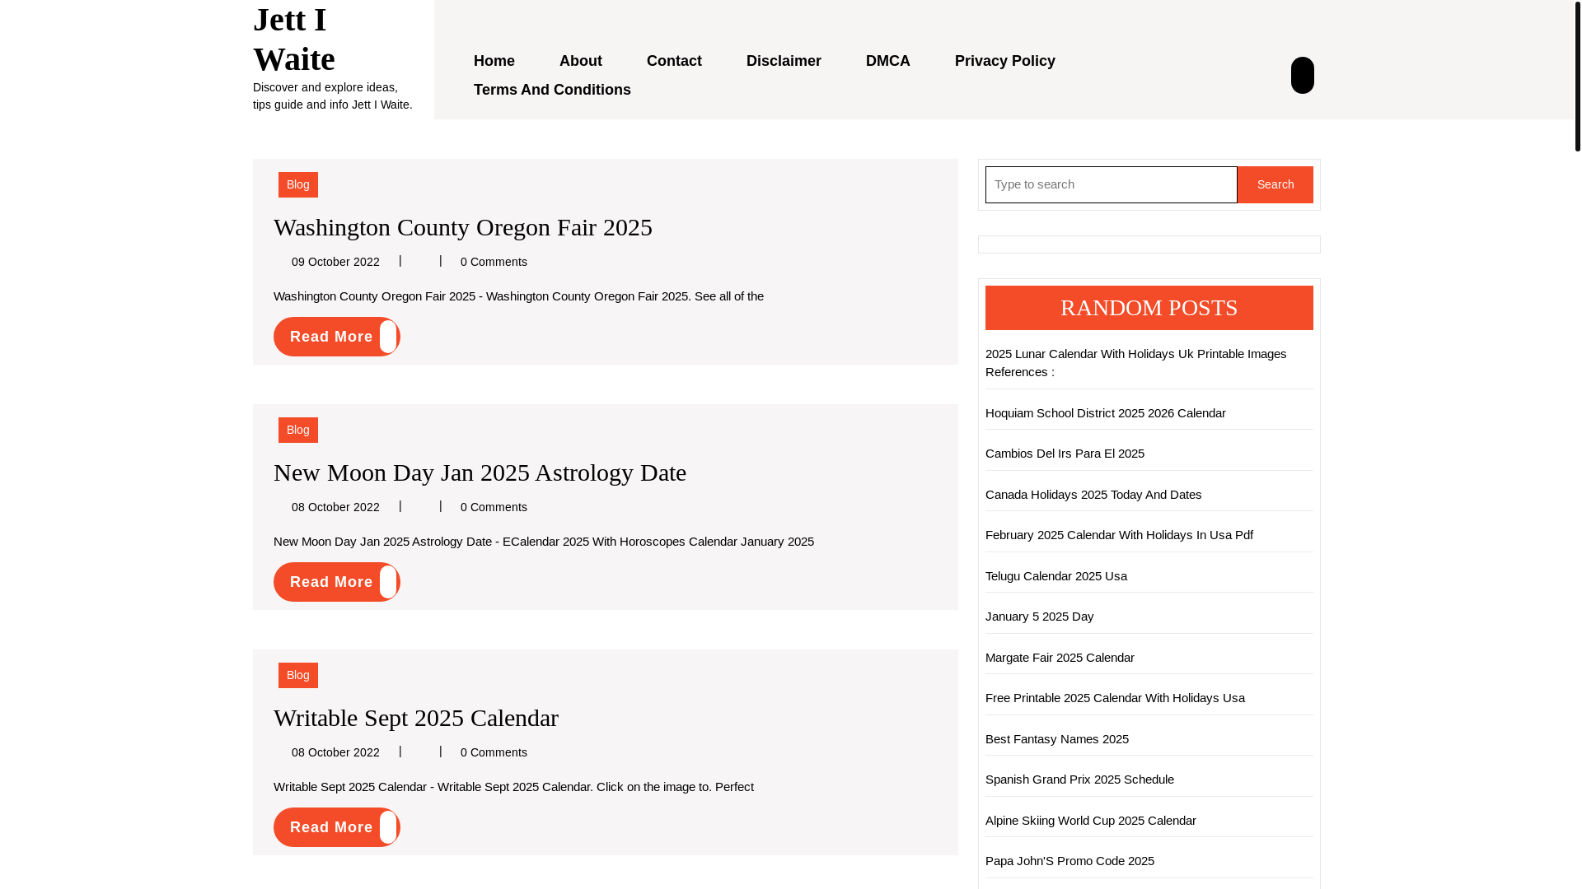Open the Disclaimer page
Screen dimensions: 1582x889
(x=784, y=61)
